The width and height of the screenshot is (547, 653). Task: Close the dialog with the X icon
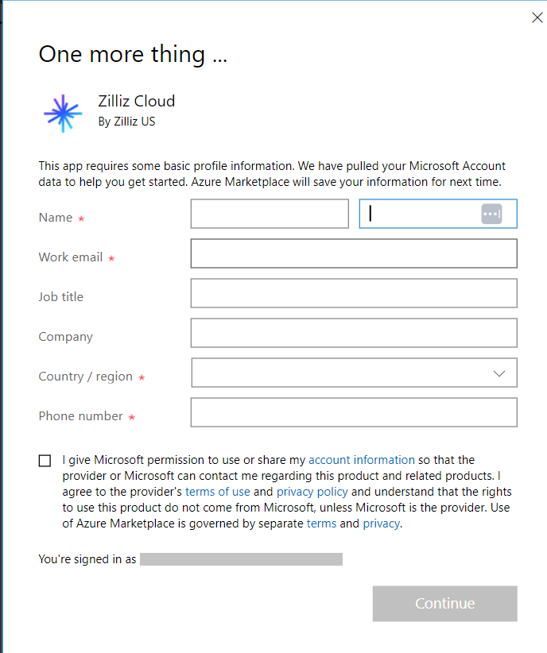coord(537,18)
